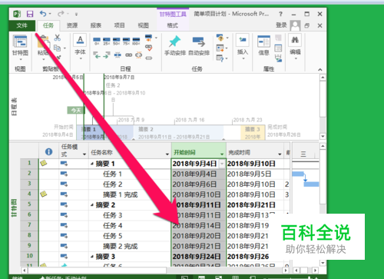
Task: Click the Sign in (登录) link
Action: click(x=281, y=25)
